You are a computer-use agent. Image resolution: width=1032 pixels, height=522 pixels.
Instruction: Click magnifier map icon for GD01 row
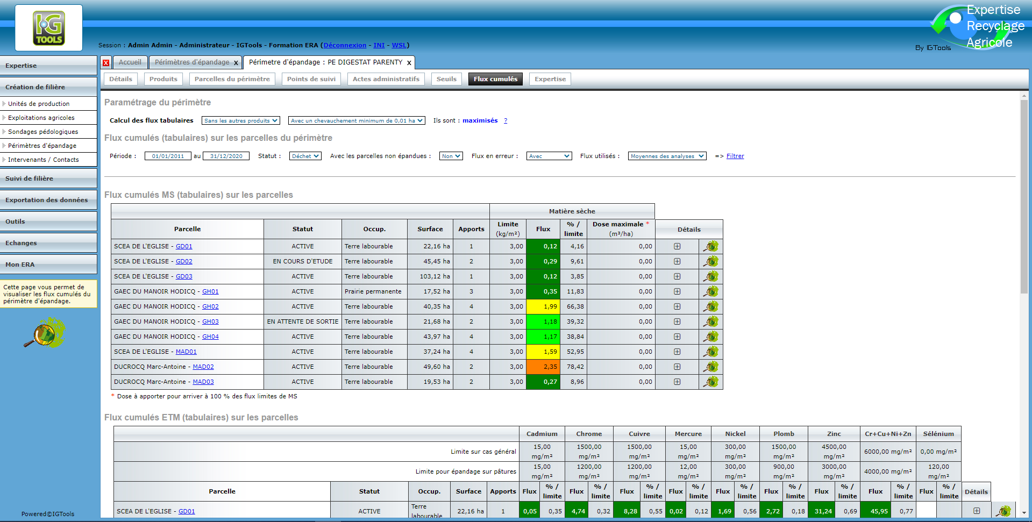[711, 246]
